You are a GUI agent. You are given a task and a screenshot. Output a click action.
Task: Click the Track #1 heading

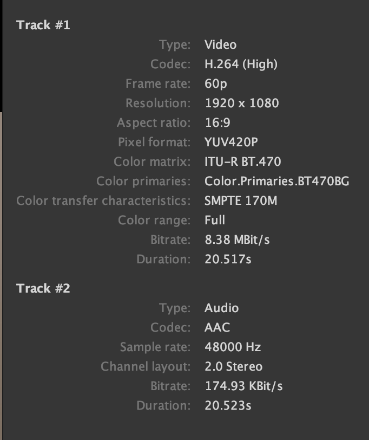coord(43,25)
